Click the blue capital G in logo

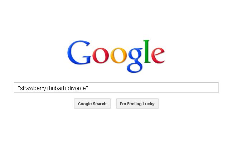click(79, 53)
